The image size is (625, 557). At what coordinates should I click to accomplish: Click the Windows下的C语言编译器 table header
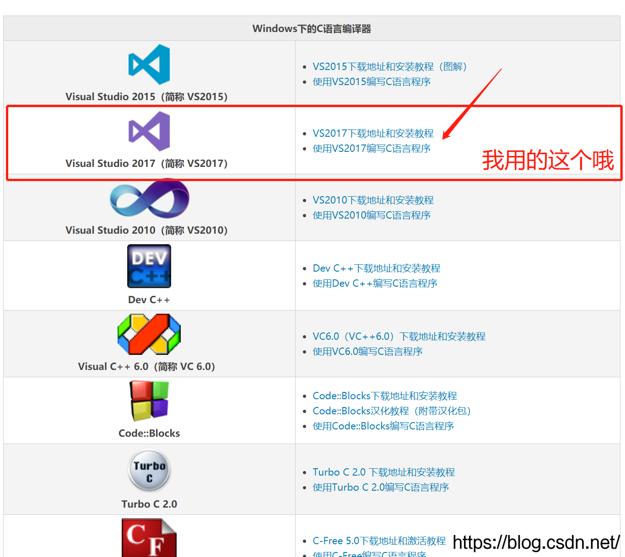(312, 29)
